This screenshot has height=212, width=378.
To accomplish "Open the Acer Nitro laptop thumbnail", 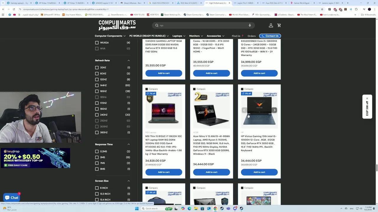I will coord(211,110).
